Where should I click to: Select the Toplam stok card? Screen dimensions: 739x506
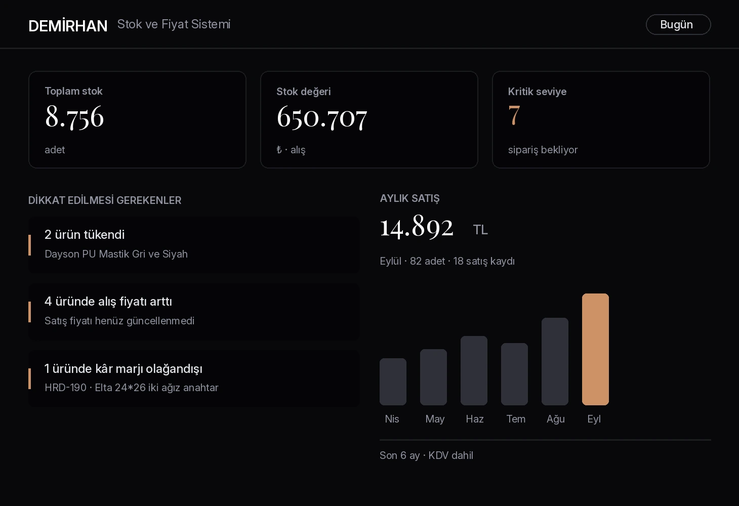(x=137, y=119)
